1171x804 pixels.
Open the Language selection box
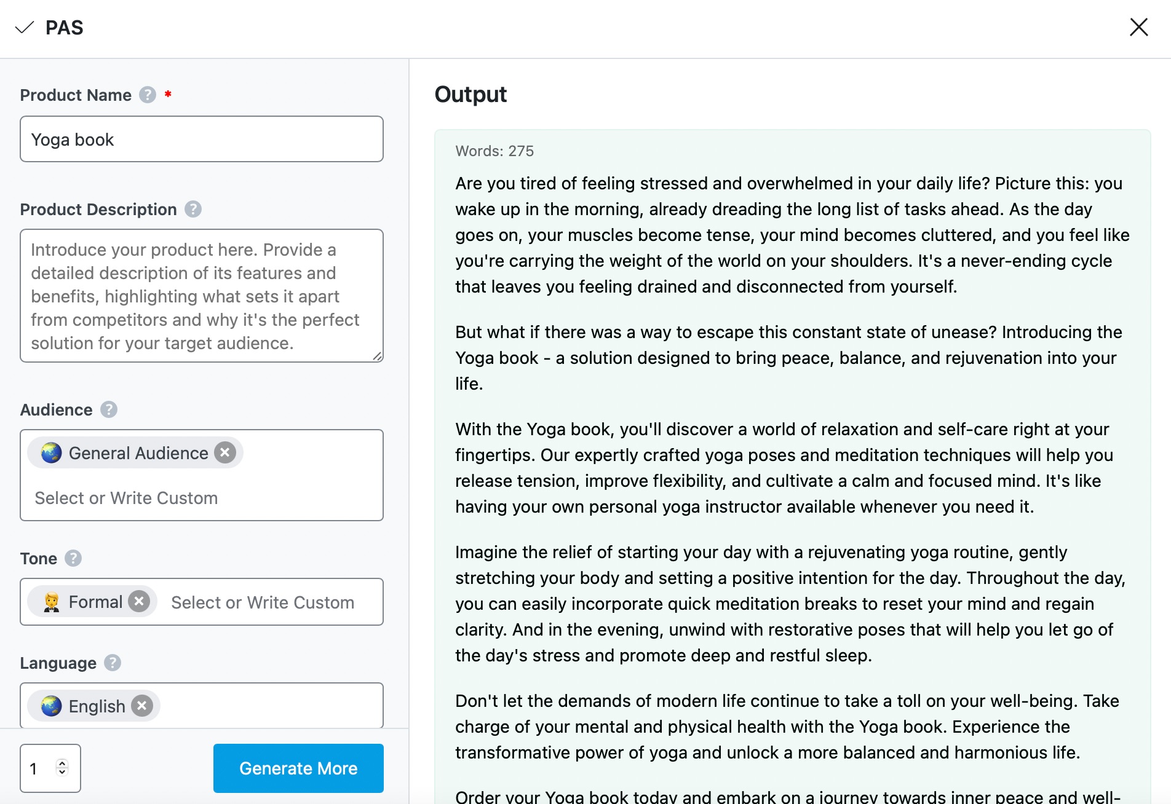(202, 706)
